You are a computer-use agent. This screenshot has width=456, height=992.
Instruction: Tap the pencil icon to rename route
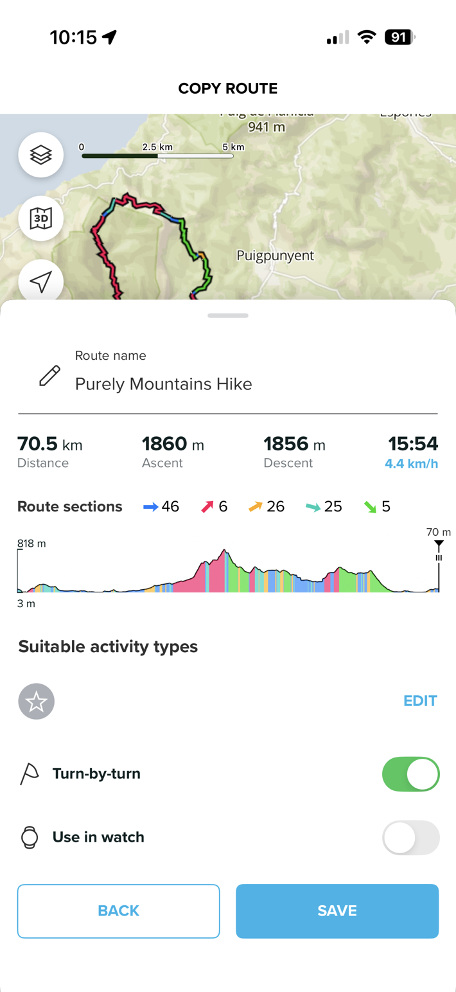[49, 376]
